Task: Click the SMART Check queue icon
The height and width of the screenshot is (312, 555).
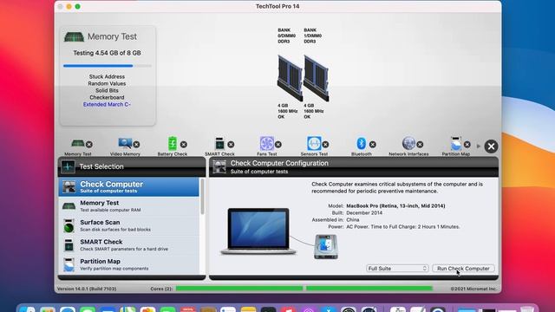Action: coord(219,143)
